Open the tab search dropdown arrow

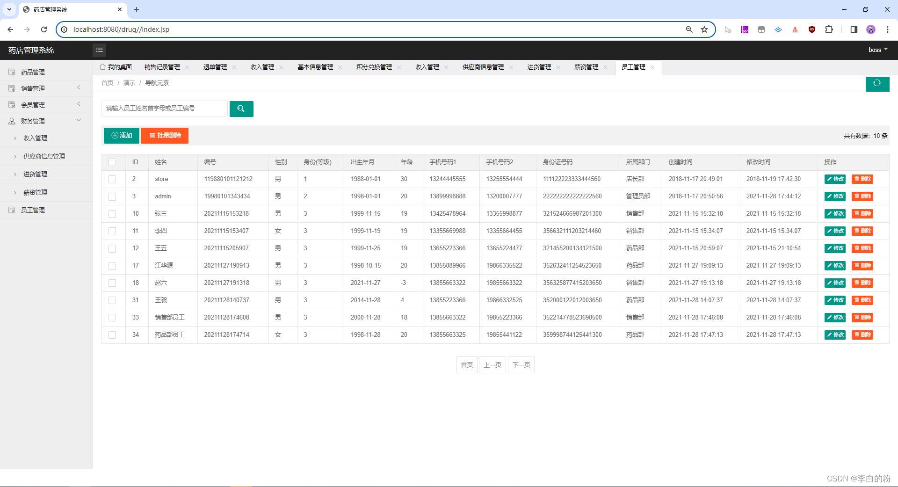pos(9,9)
